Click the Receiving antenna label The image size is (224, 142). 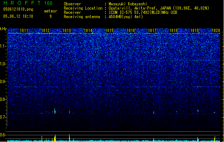(x=82, y=17)
